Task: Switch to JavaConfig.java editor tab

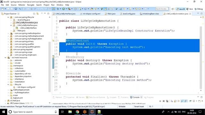Action: (x=127, y=14)
